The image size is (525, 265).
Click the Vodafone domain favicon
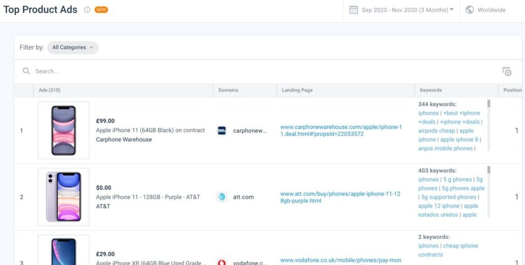pyautogui.click(x=221, y=262)
